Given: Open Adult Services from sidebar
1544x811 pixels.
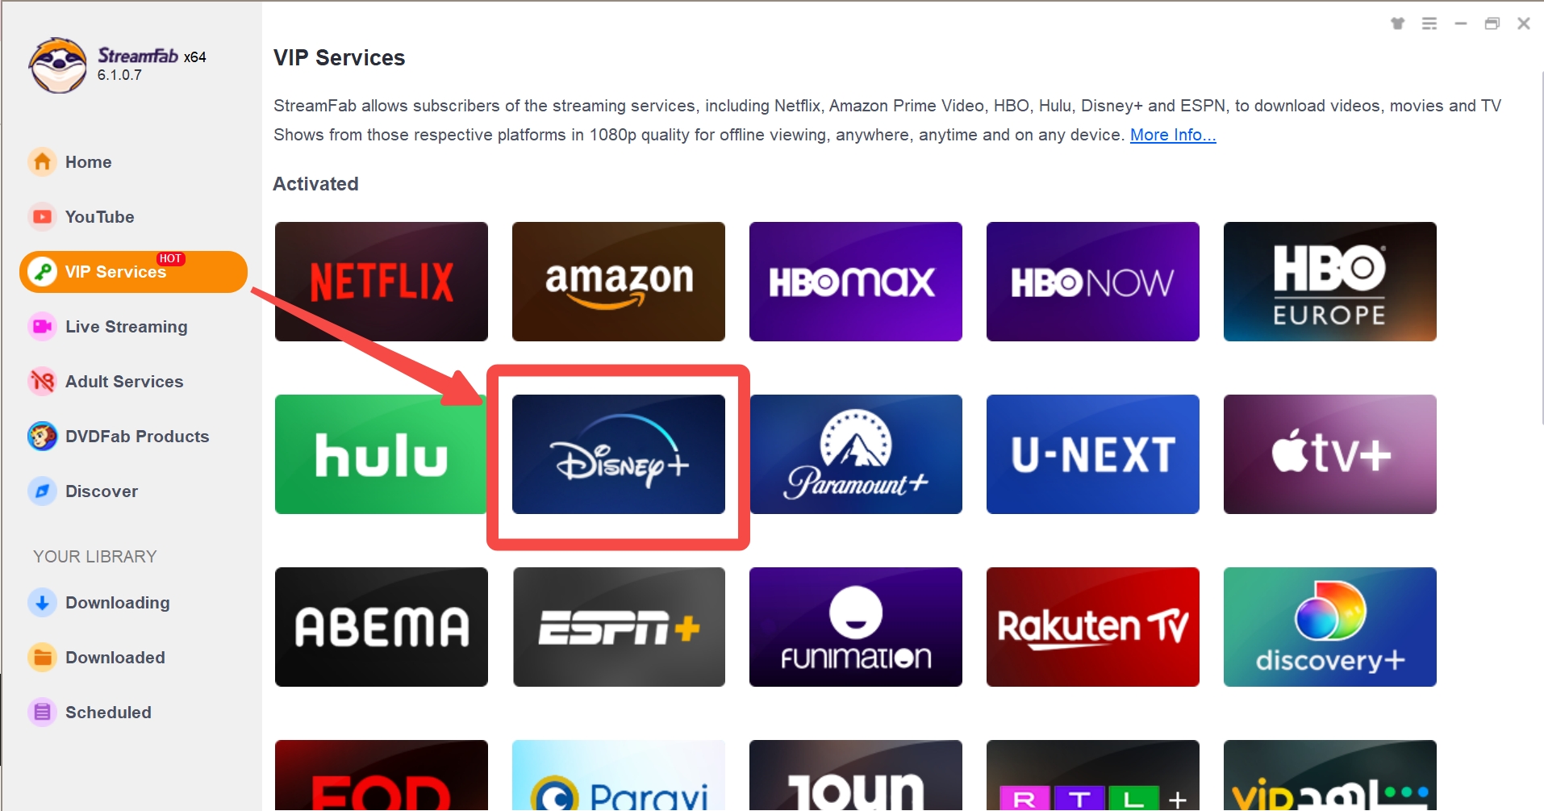Looking at the screenshot, I should [123, 382].
